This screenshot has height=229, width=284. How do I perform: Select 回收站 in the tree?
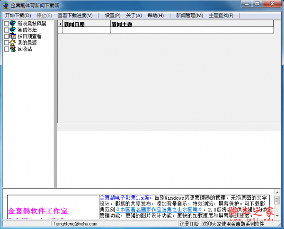pos(25,49)
